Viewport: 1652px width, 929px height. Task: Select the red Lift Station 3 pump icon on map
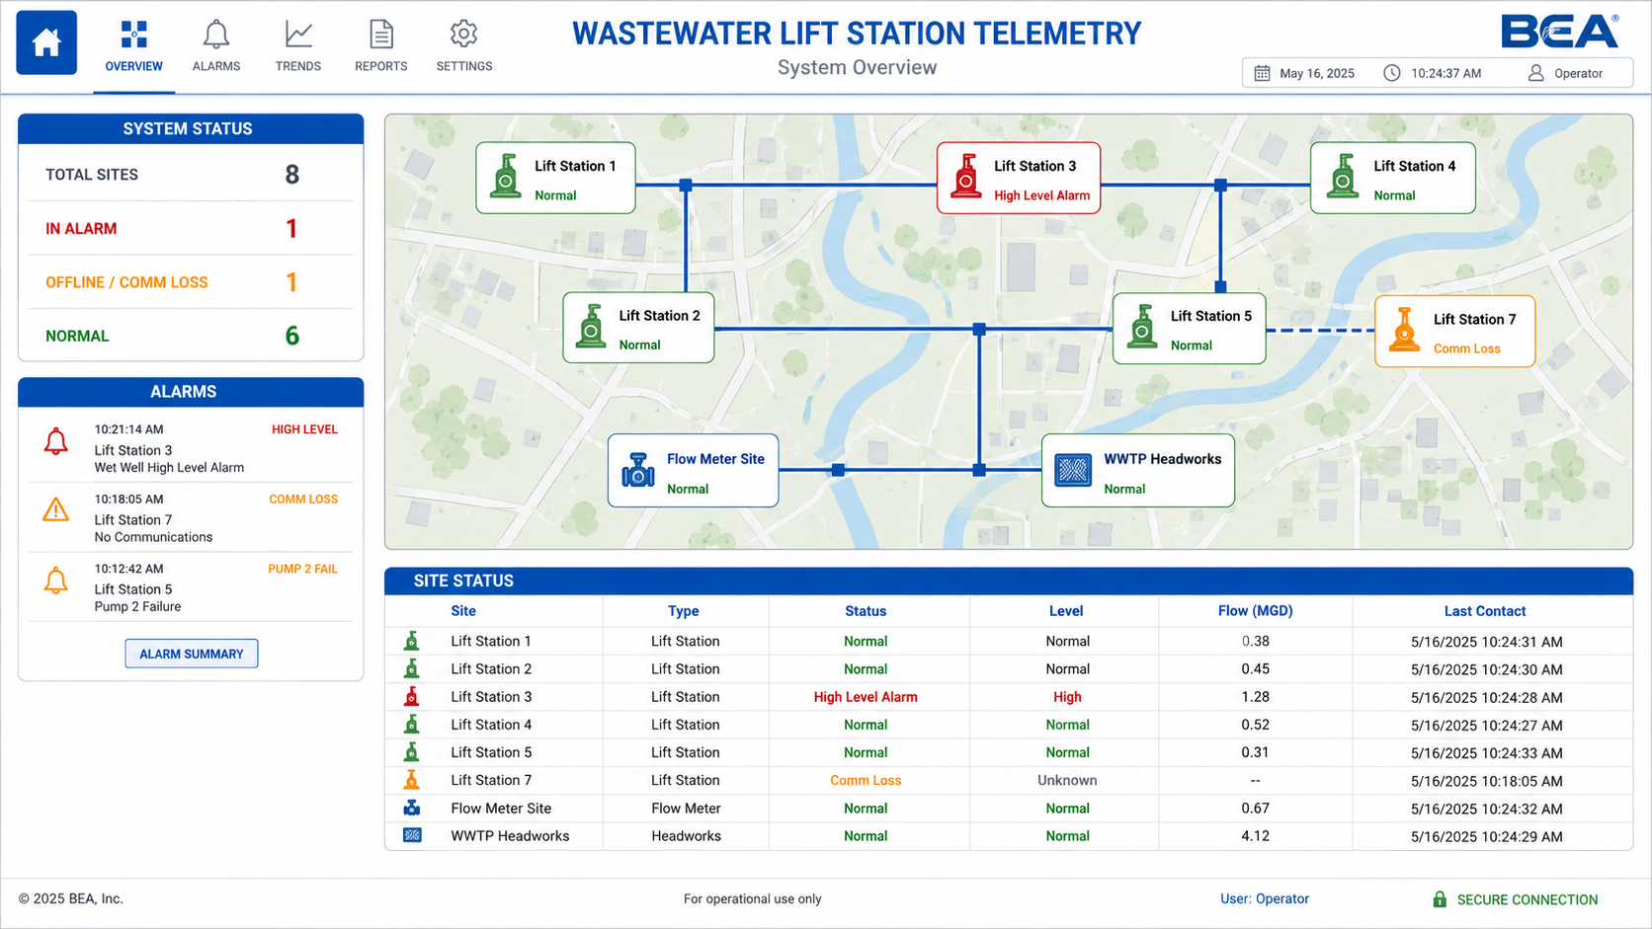pos(965,177)
